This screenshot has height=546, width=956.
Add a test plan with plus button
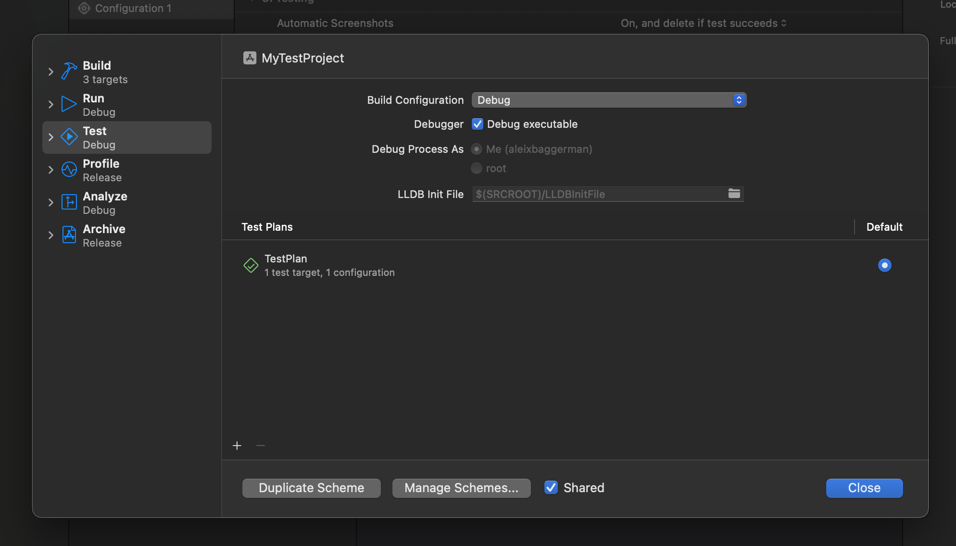[237, 446]
